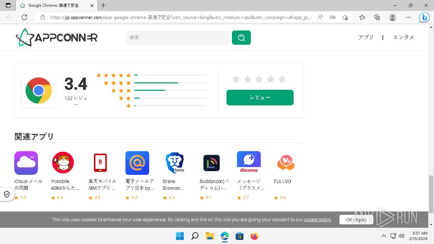Focus the 検索 search field
The height and width of the screenshot is (244, 434).
pos(178,38)
